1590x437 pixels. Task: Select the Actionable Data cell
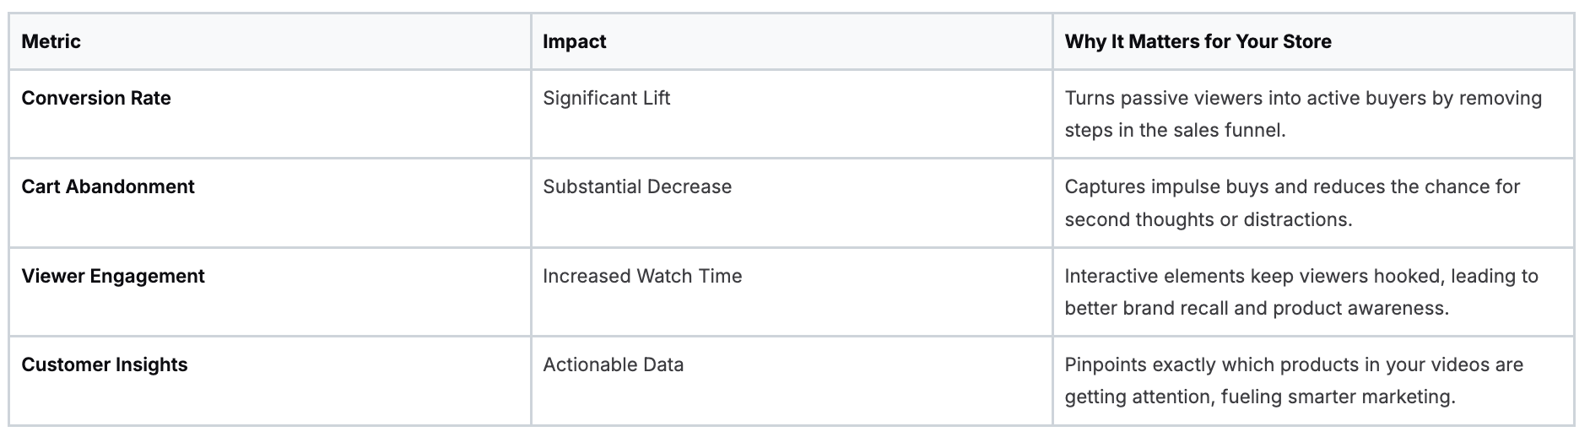(613, 364)
